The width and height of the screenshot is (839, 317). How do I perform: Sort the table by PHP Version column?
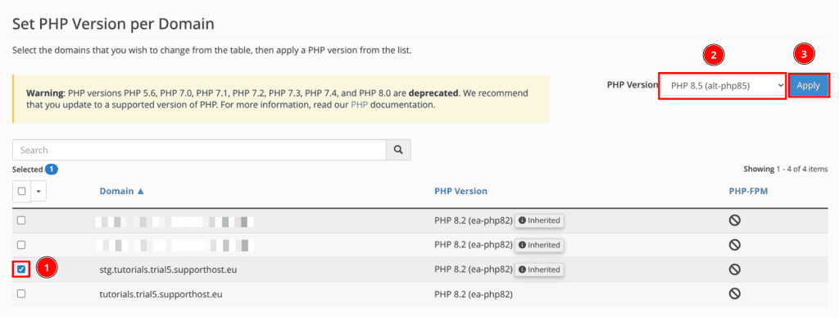(460, 191)
